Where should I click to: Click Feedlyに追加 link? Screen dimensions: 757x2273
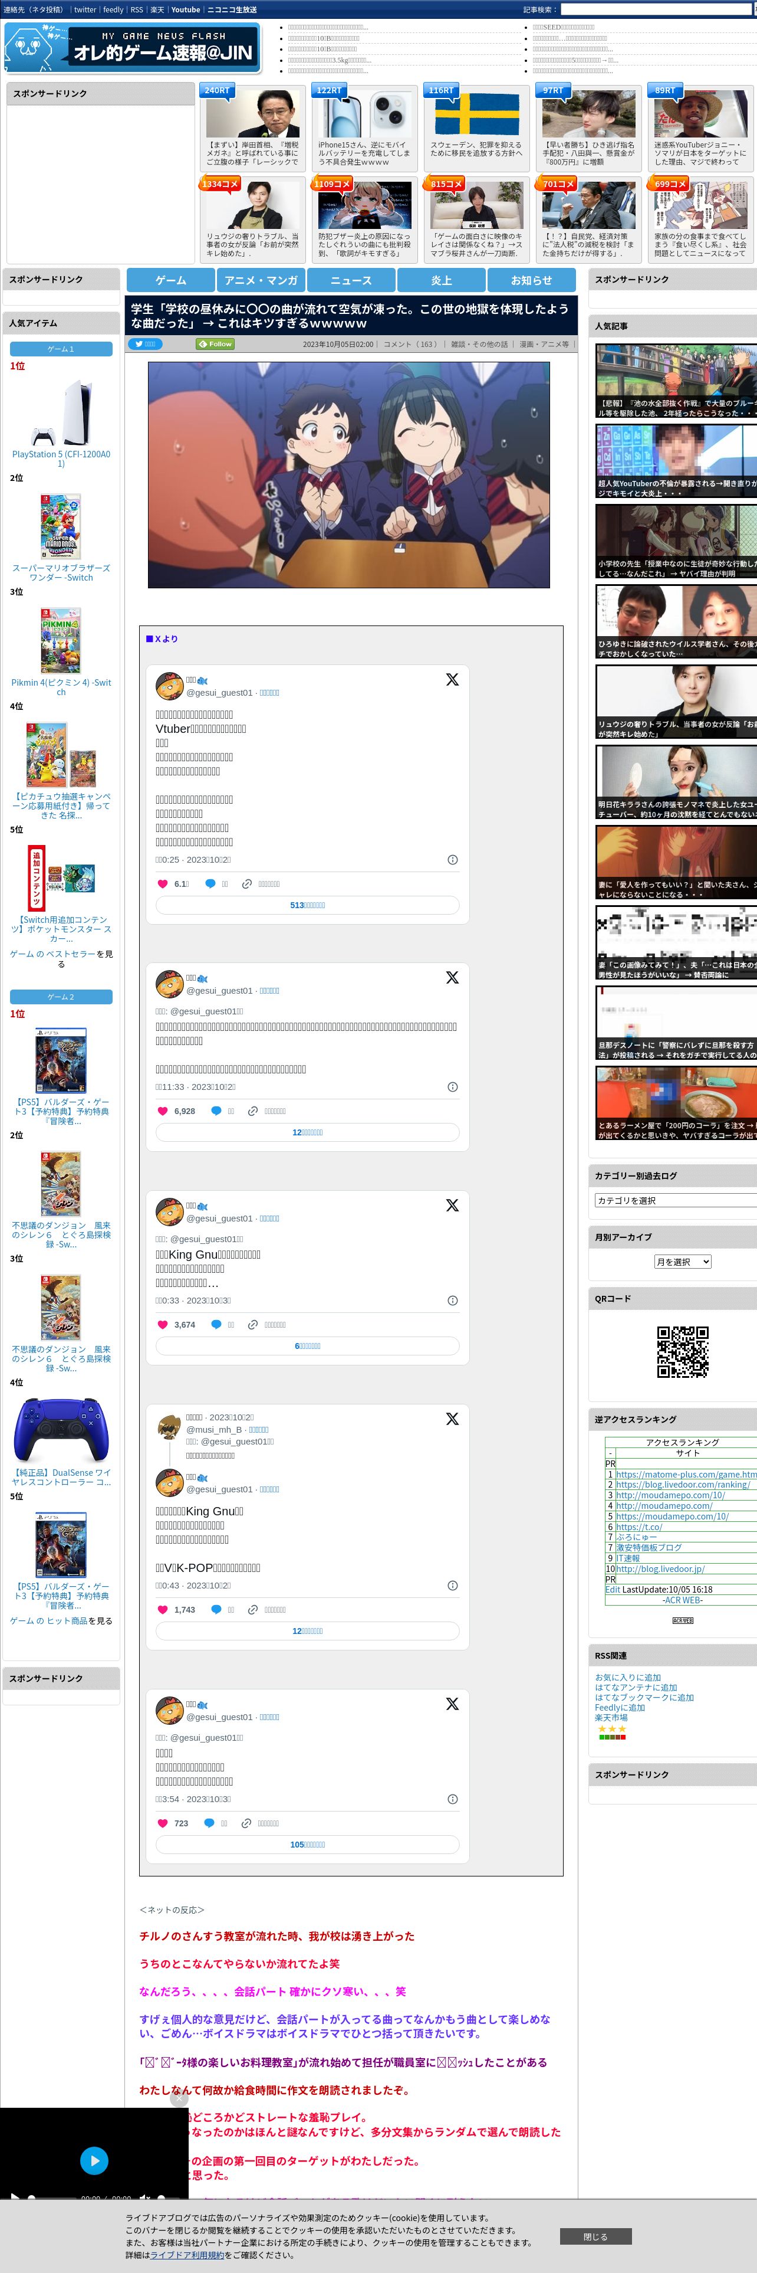[620, 1707]
